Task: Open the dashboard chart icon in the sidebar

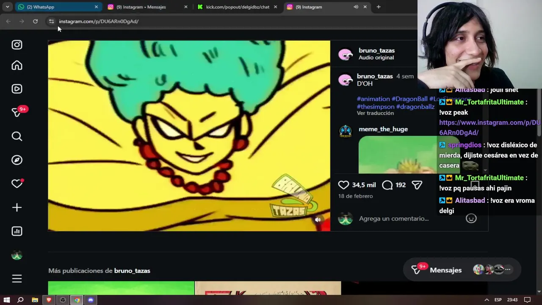Action: [17, 231]
